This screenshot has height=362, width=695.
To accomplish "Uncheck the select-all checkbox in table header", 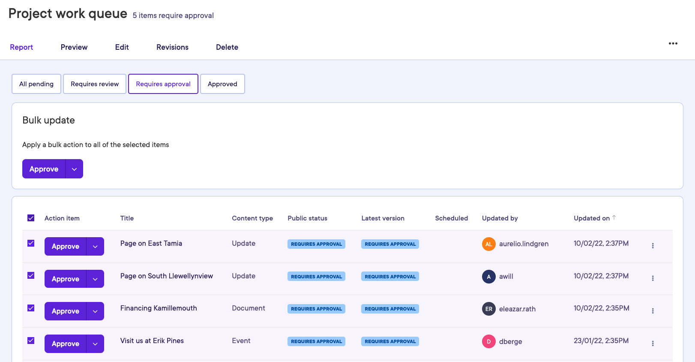I will (x=31, y=218).
